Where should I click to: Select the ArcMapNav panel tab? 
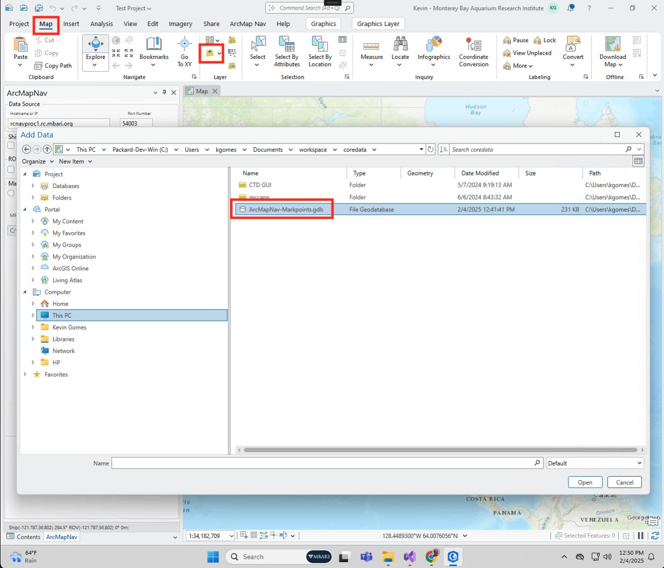61,537
